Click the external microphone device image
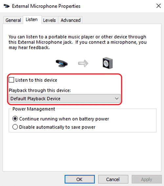Viewport: 164px width, 186px height. (62, 63)
